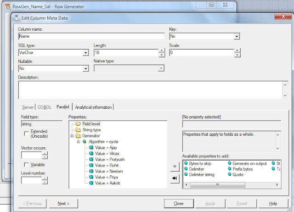Click the icon beside Value = Neelam
Screen dimensions: 294x212
91,171
